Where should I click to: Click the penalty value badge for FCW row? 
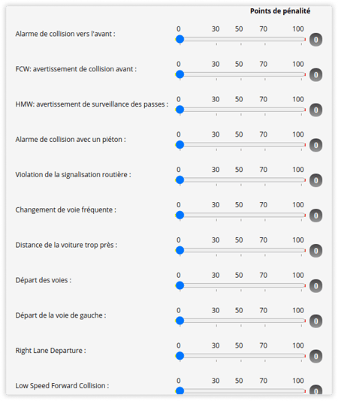coord(315,75)
